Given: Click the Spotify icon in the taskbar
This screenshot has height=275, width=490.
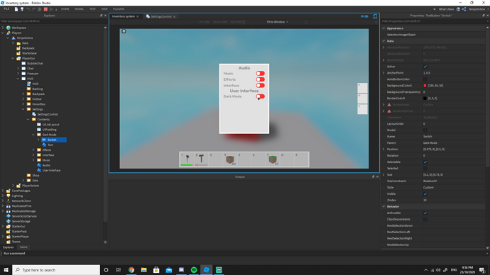Looking at the screenshot, I should [x=194, y=270].
